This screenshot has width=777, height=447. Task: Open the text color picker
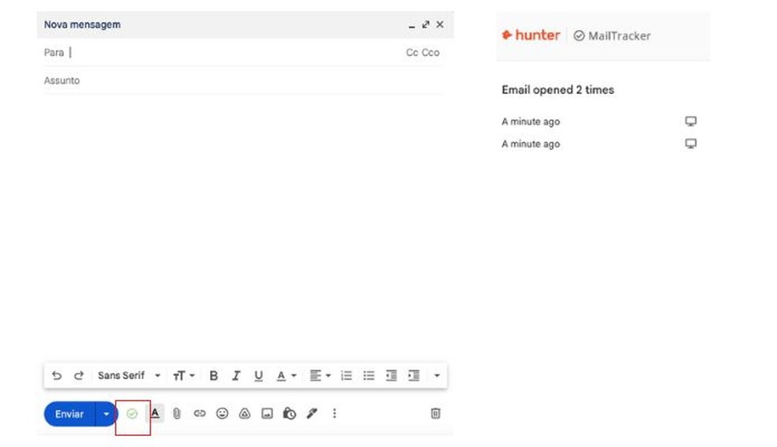point(286,376)
